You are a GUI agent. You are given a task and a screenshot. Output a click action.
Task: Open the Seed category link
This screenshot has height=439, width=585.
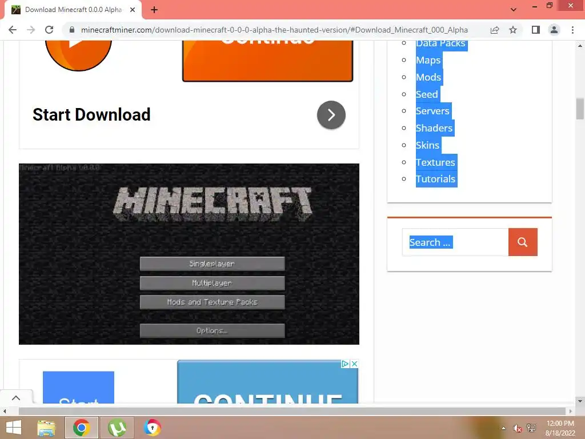[x=427, y=94]
